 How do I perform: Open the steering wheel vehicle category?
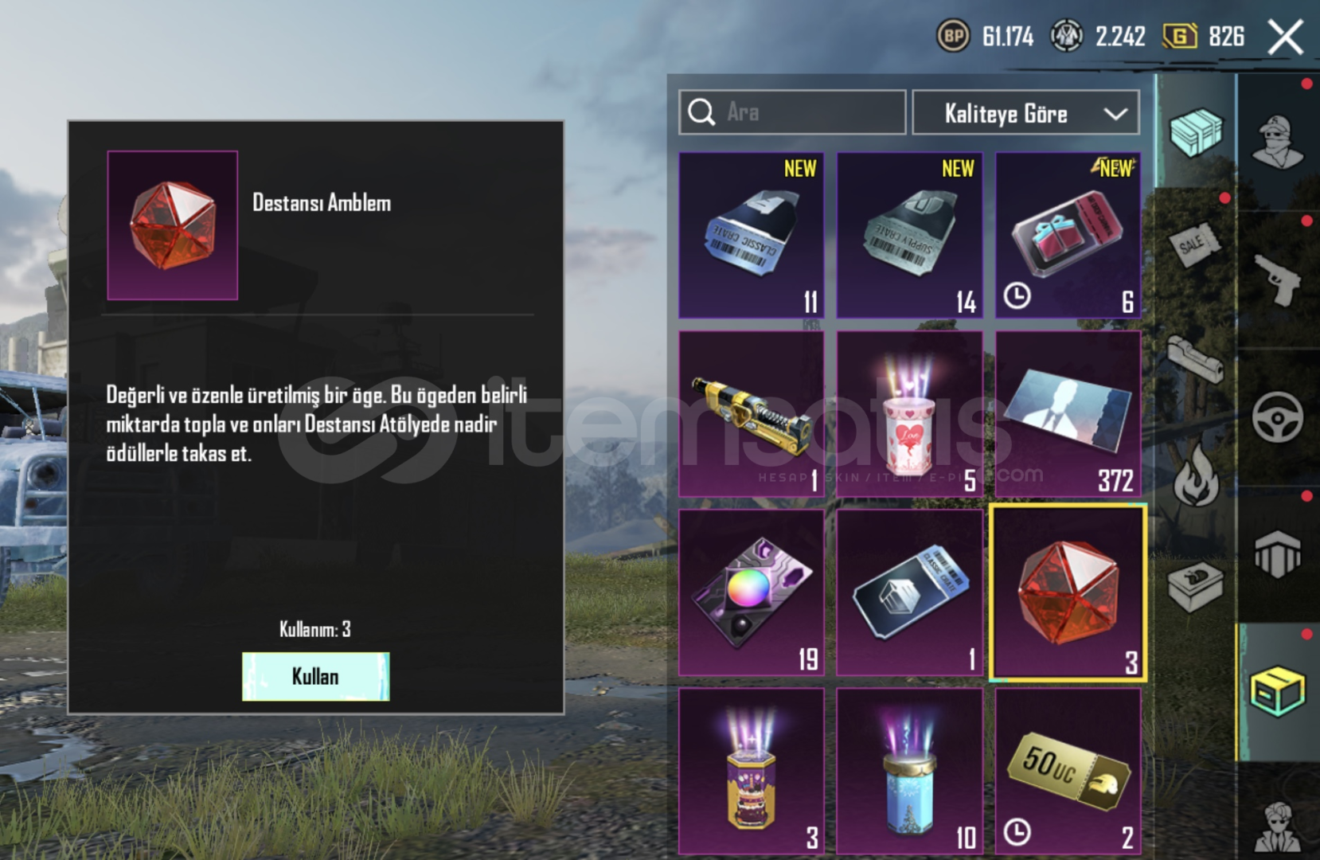click(x=1277, y=416)
